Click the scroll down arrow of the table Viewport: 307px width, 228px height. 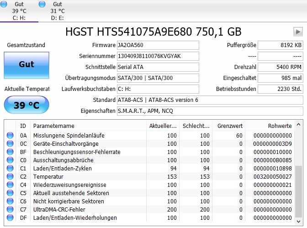click(x=298, y=222)
